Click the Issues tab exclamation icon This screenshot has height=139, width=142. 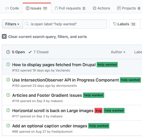[x=28, y=8]
